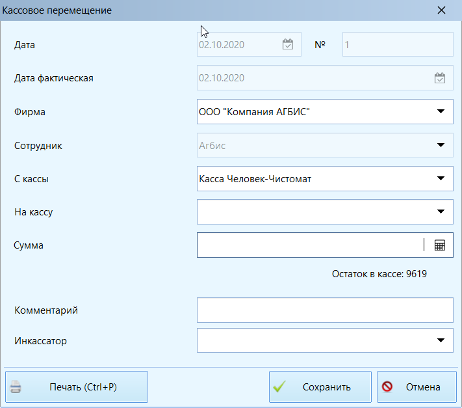The width and height of the screenshot is (462, 408).
Task: Click the Комментарий text field
Action: pyautogui.click(x=324, y=310)
